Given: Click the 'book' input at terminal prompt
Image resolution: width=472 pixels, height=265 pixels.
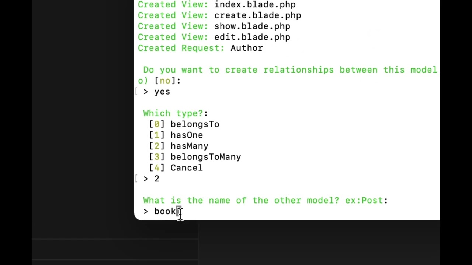Looking at the screenshot, I should tap(165, 211).
